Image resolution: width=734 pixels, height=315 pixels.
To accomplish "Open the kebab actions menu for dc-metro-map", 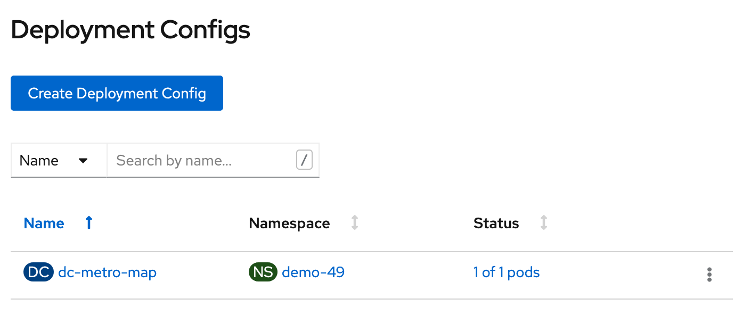I will click(709, 275).
